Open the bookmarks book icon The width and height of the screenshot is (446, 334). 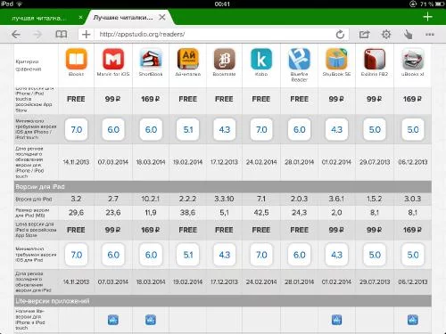[x=62, y=35]
